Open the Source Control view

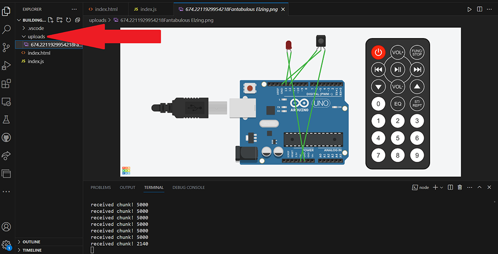pos(6,48)
